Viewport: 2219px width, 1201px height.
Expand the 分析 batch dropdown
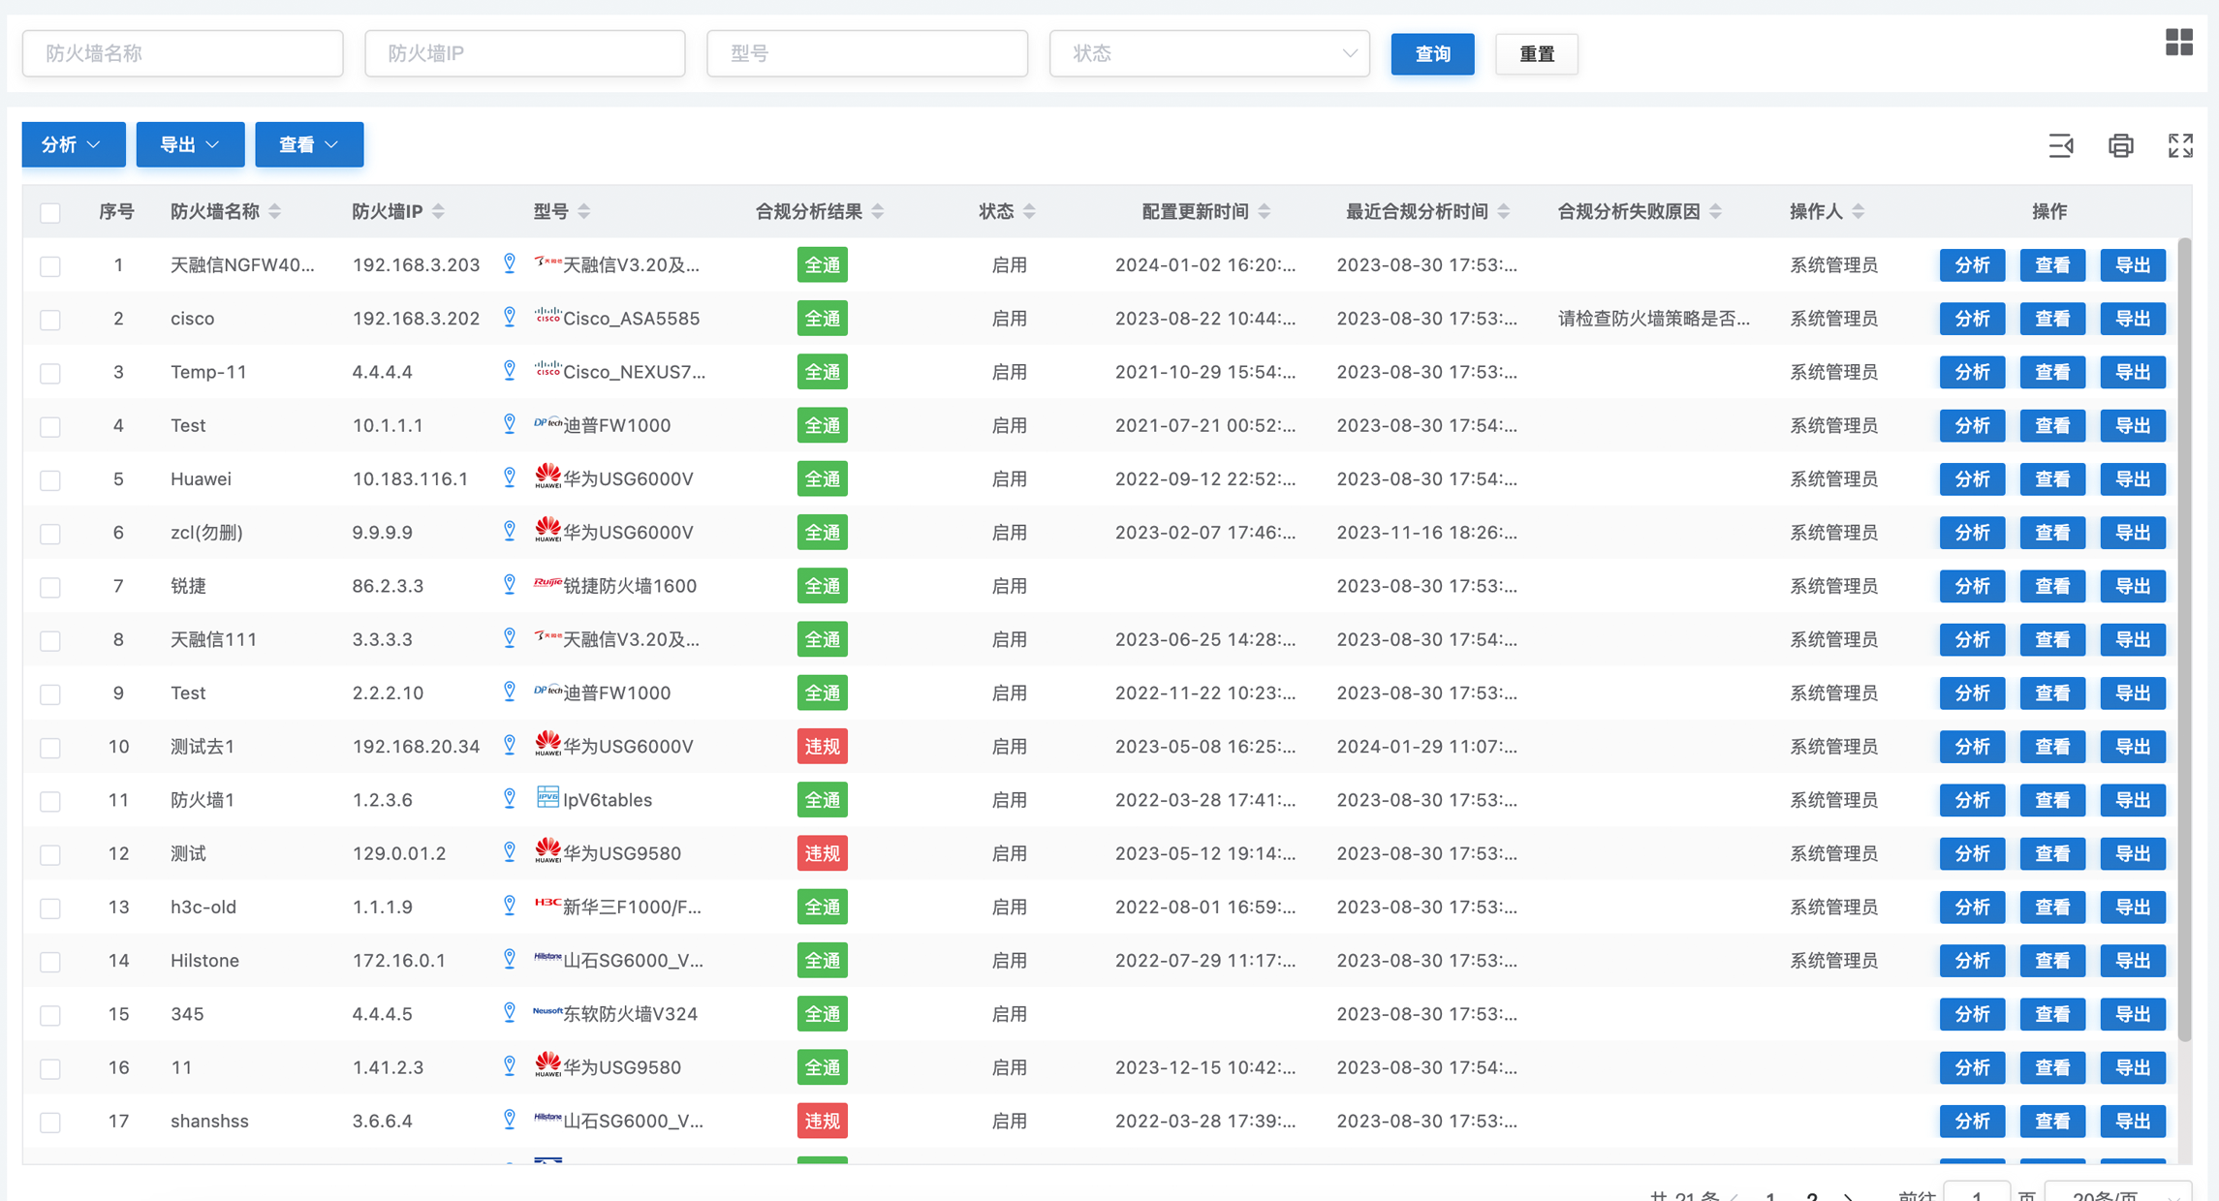74,144
